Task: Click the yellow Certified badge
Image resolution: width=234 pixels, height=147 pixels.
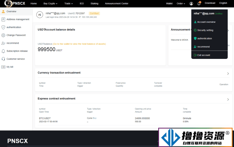Action: coord(94,13)
